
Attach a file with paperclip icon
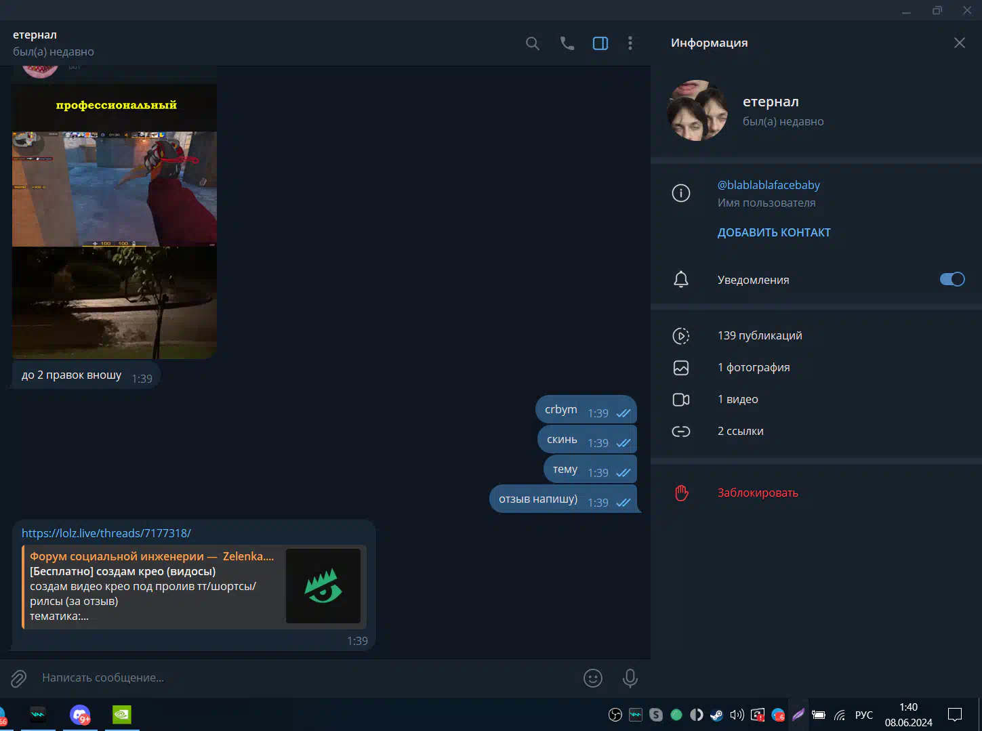click(18, 678)
